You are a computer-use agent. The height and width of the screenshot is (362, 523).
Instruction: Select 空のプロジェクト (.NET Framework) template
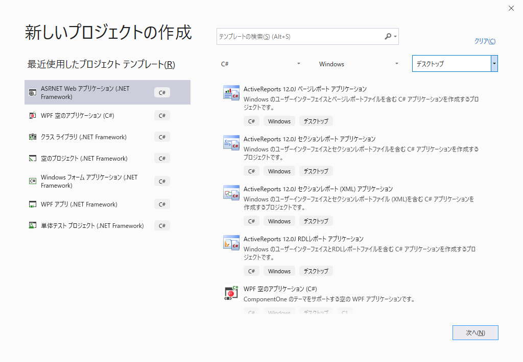(107, 159)
